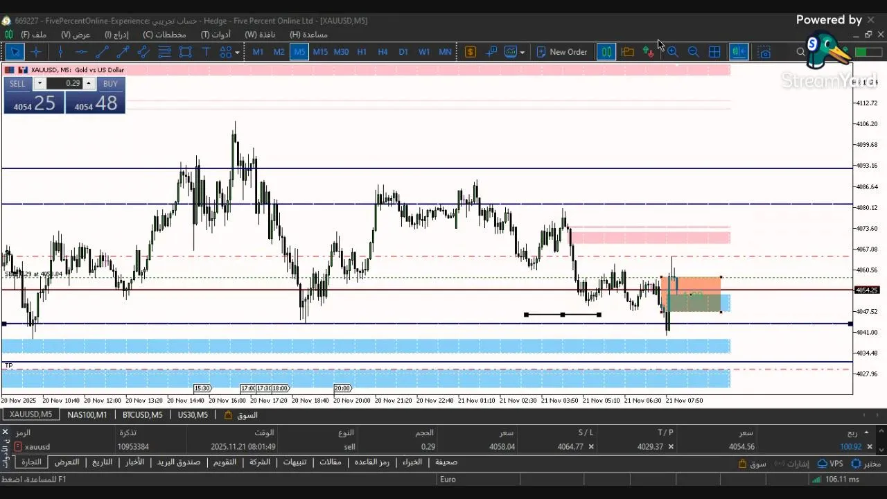The width and height of the screenshot is (887, 499).
Task: Select the cursor arrow tool
Action: [x=15, y=52]
